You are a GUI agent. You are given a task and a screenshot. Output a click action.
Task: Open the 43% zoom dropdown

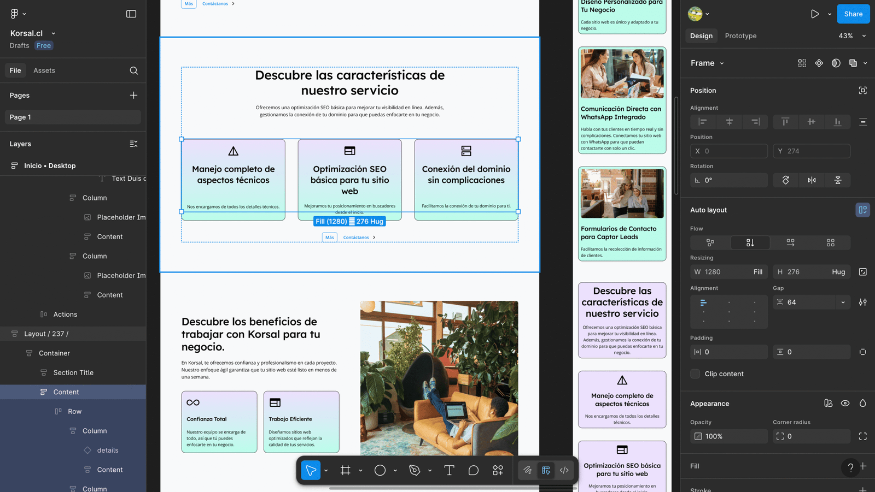[x=852, y=36]
